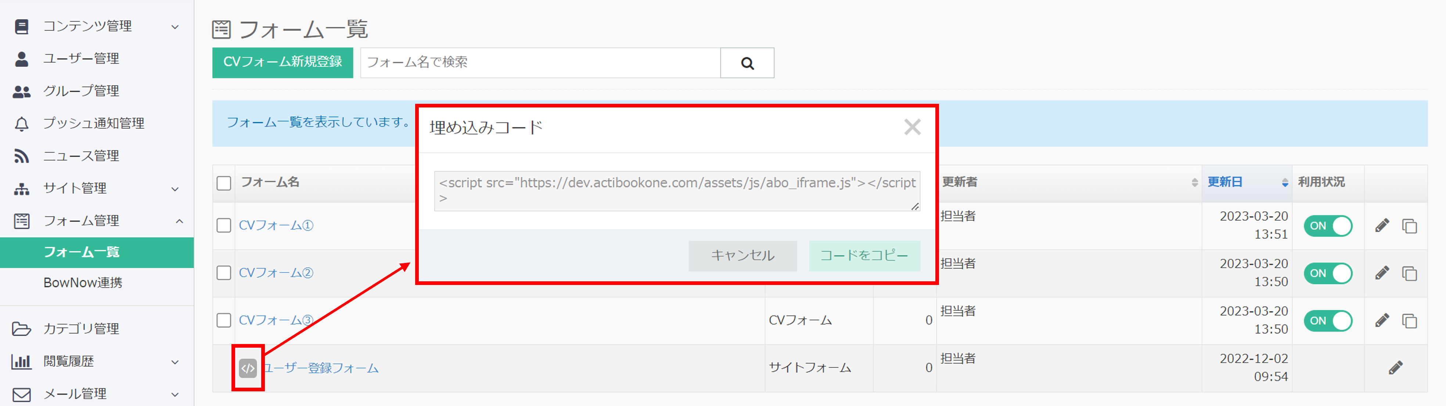Click duplicate copy icon for CVフォーム②
This screenshot has height=406, width=1446.
click(x=1409, y=274)
